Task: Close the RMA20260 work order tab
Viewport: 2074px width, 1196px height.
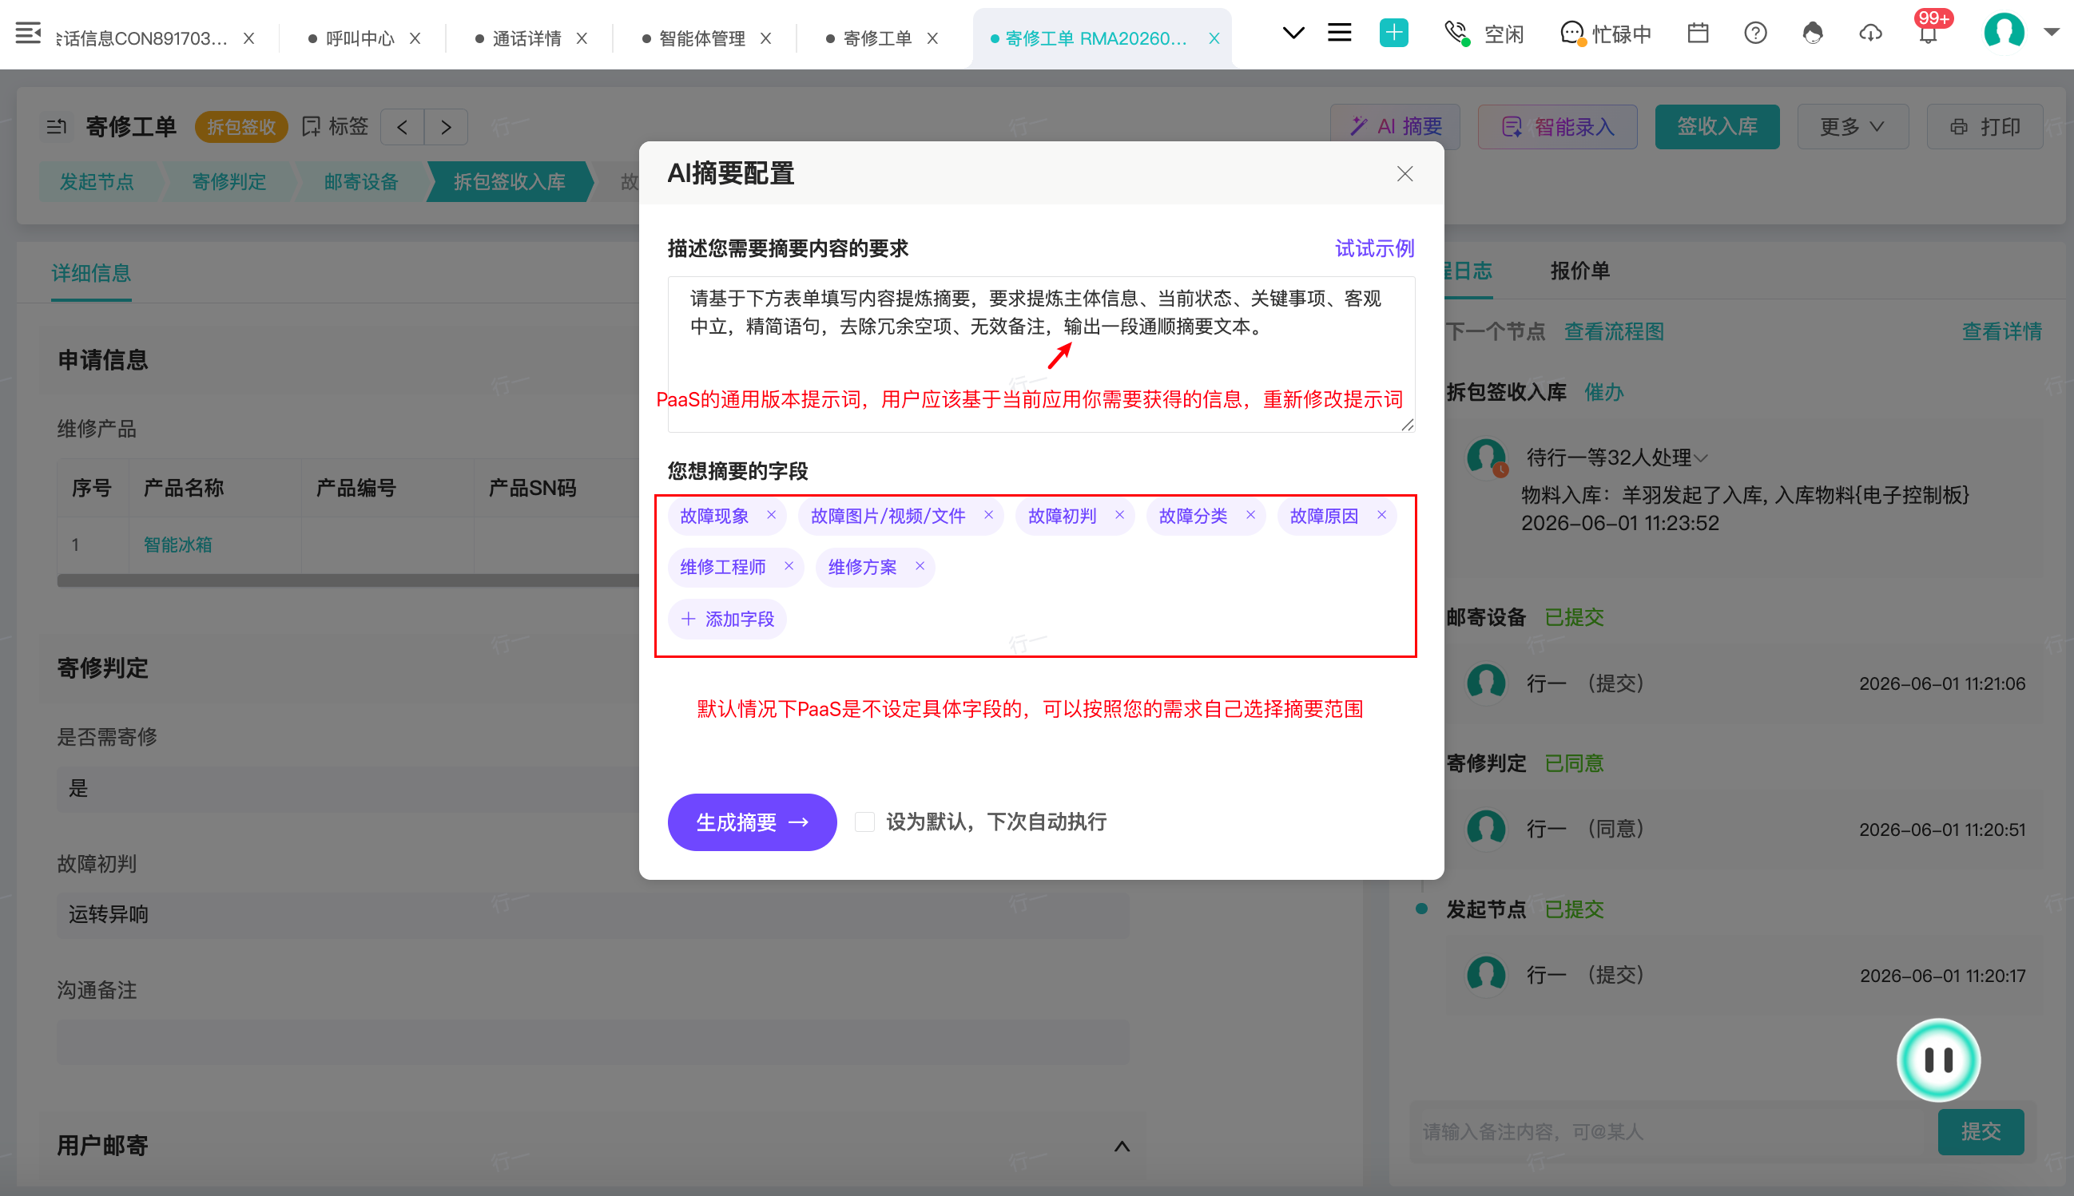Action: click(x=1214, y=38)
